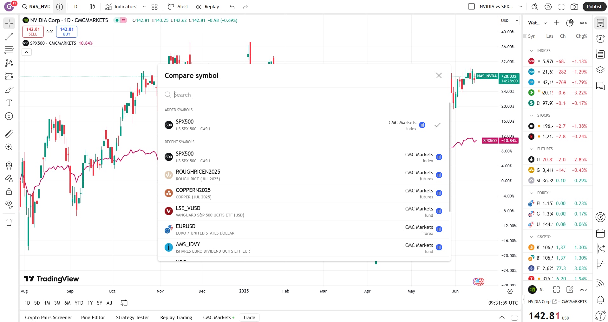Image resolution: width=608 pixels, height=322 pixels.
Task: Collapse the STOCKS section
Action: click(532, 115)
